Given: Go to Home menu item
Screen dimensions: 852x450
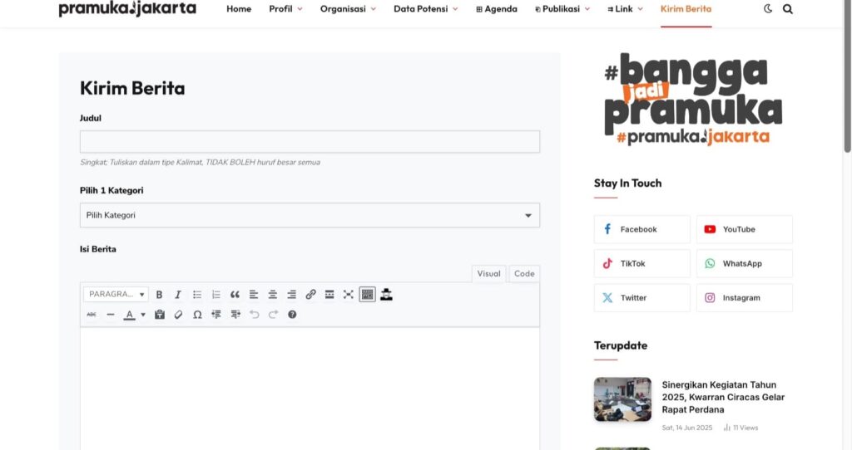Looking at the screenshot, I should pyautogui.click(x=239, y=8).
